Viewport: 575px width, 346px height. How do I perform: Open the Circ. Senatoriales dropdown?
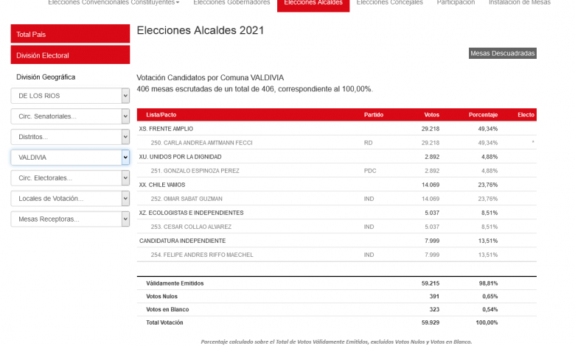(x=70, y=116)
